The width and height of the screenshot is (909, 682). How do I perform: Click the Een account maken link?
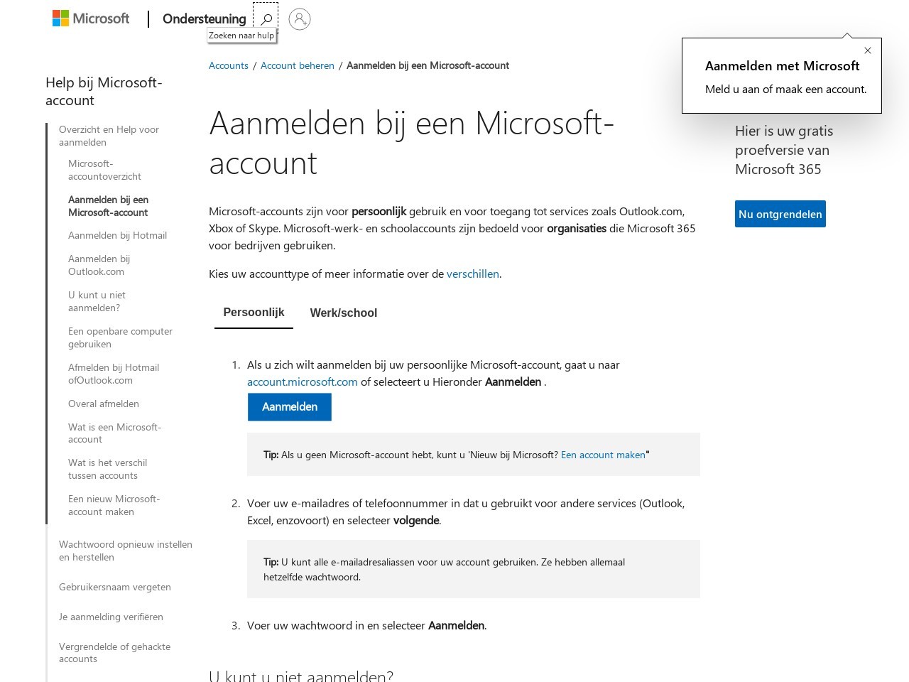(x=603, y=455)
